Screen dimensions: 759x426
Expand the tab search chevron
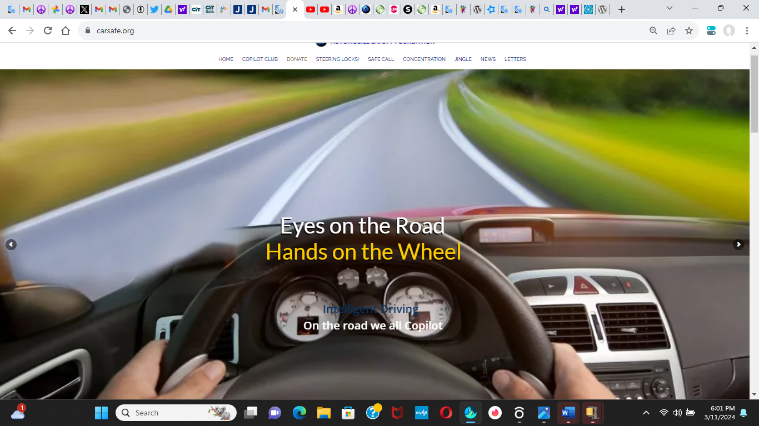pyautogui.click(x=670, y=8)
